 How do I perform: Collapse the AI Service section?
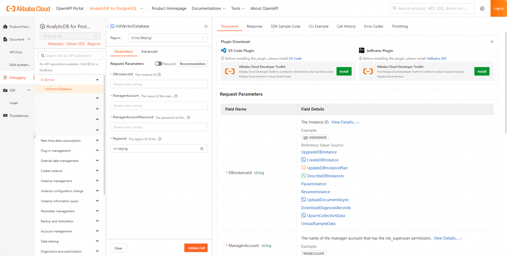click(x=97, y=80)
